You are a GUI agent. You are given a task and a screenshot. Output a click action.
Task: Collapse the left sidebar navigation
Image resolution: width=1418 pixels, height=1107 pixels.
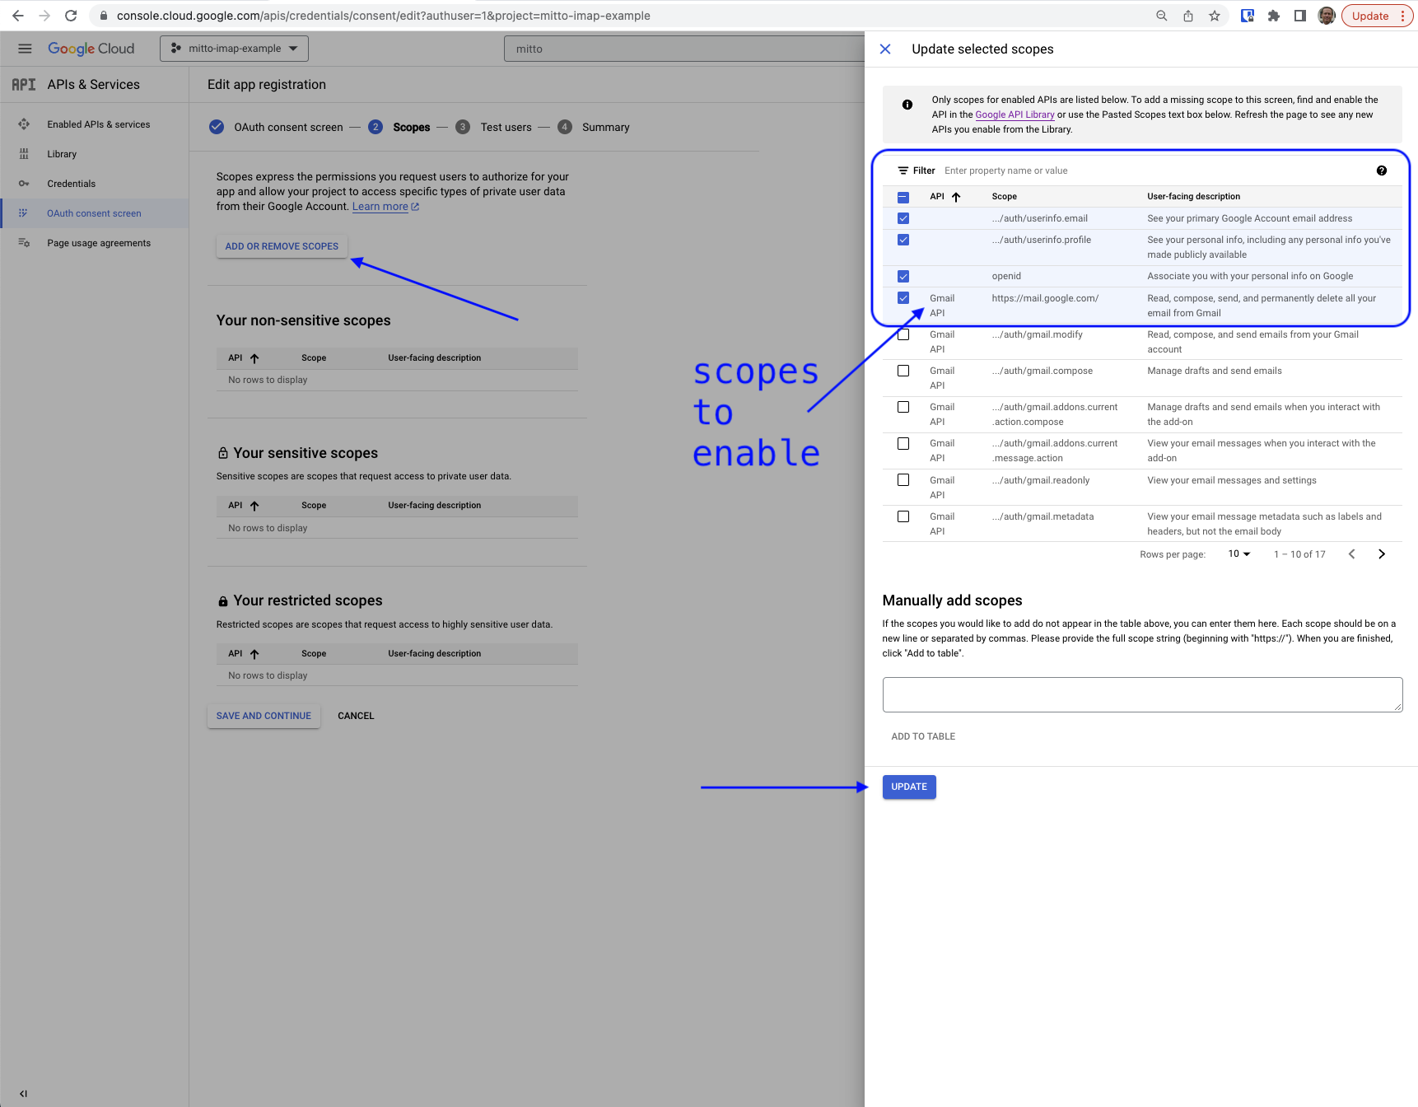point(23,1094)
